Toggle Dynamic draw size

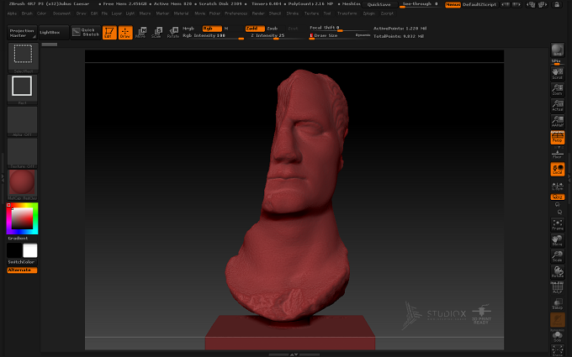[363, 35]
